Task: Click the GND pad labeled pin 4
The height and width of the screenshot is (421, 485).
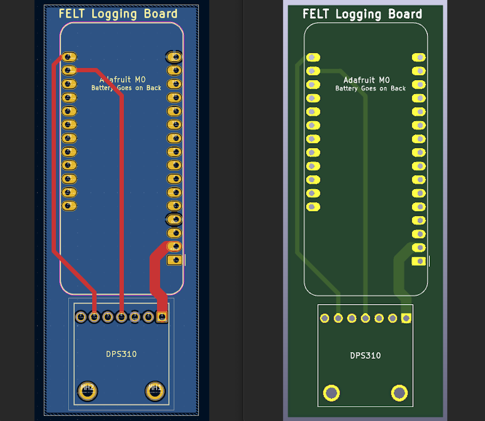Action: (x=174, y=219)
